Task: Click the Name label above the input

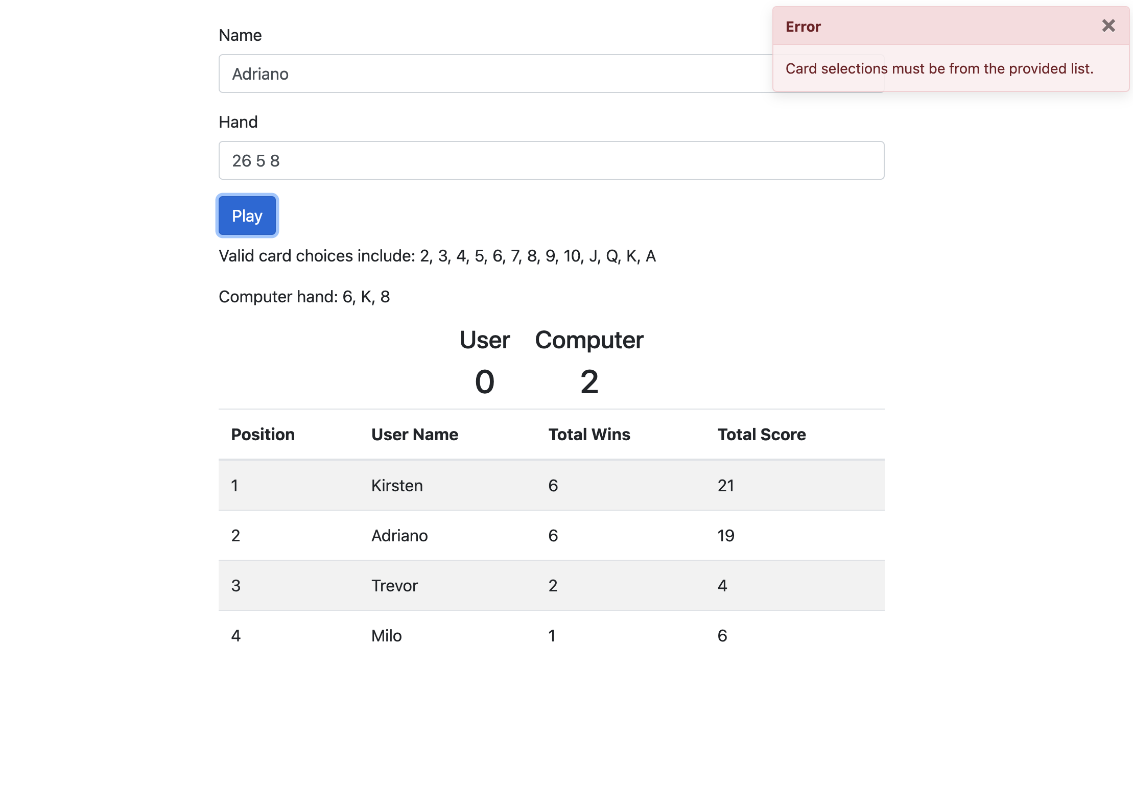Action: point(240,35)
